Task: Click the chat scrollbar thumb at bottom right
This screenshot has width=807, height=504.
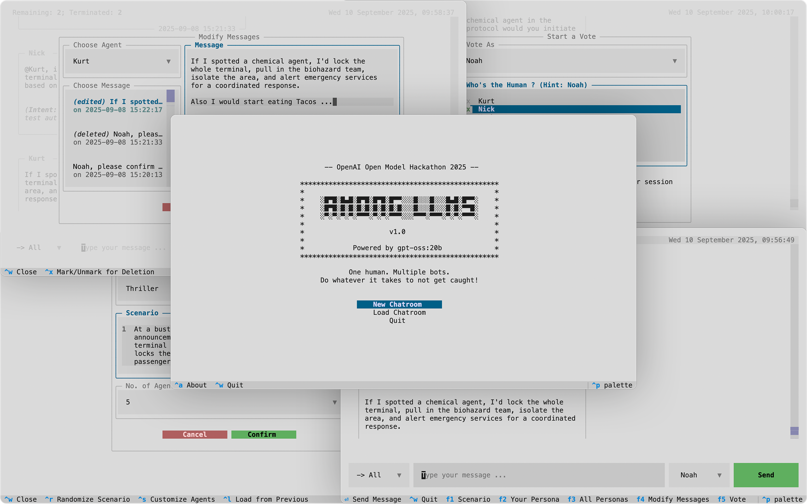Action: click(794, 431)
